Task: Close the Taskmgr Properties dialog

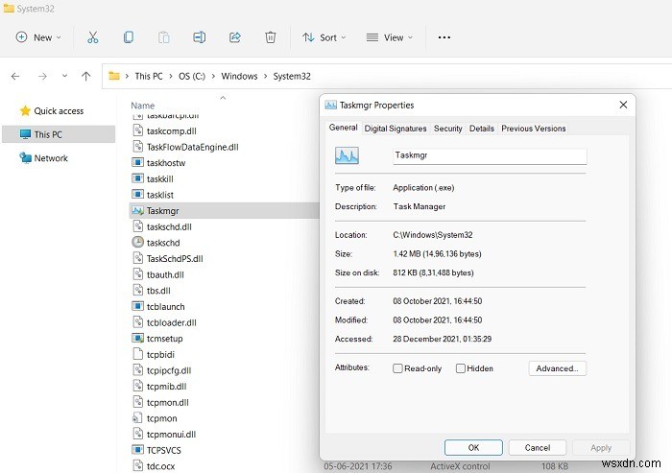Action: 624,105
